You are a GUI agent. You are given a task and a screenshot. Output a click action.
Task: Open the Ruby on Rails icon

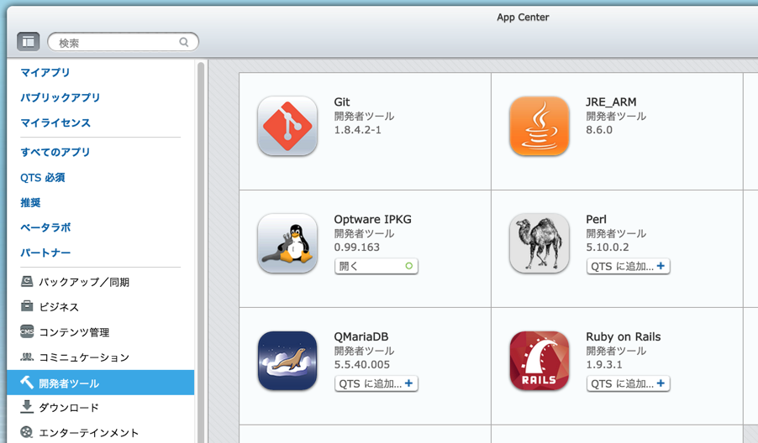click(539, 361)
